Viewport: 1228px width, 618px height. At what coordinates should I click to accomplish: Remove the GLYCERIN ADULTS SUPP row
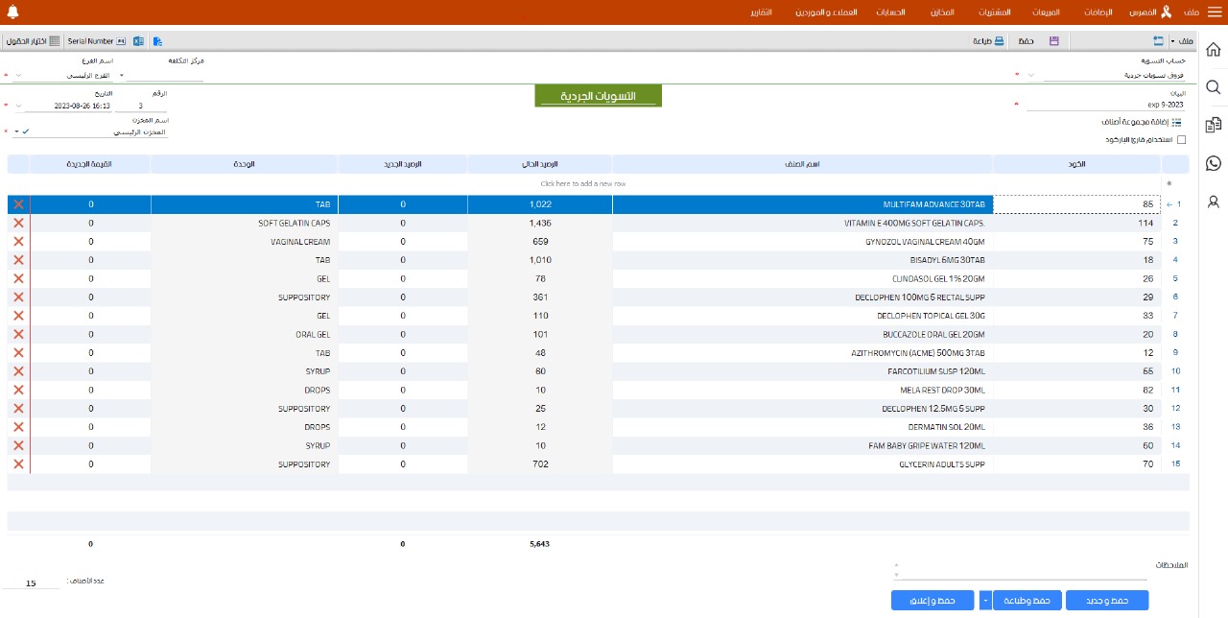[x=18, y=464]
